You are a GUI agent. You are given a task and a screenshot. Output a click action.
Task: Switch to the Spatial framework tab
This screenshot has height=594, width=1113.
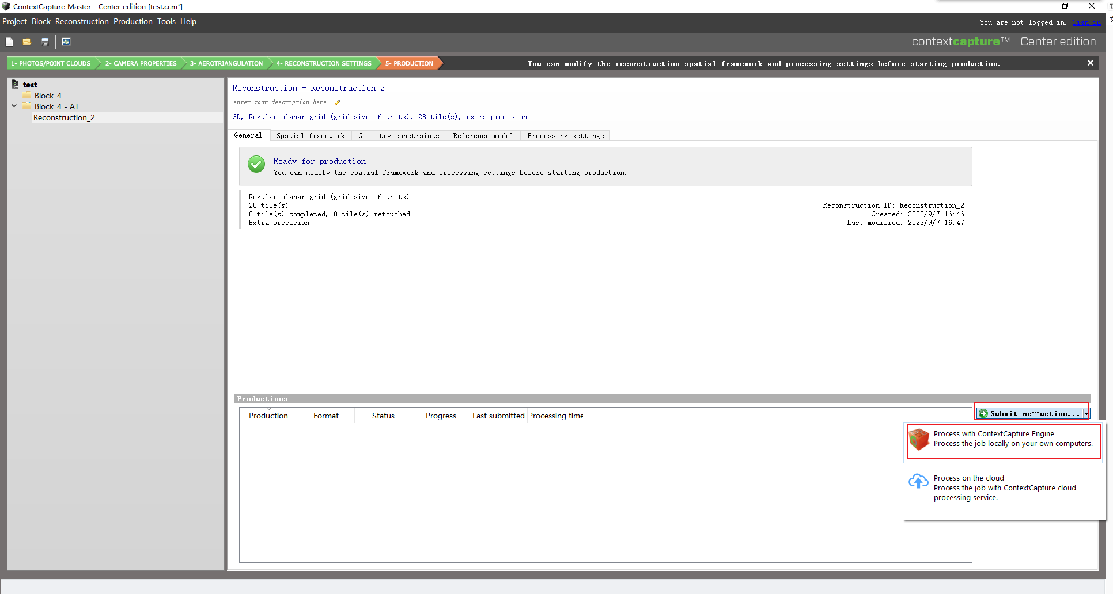click(x=311, y=136)
